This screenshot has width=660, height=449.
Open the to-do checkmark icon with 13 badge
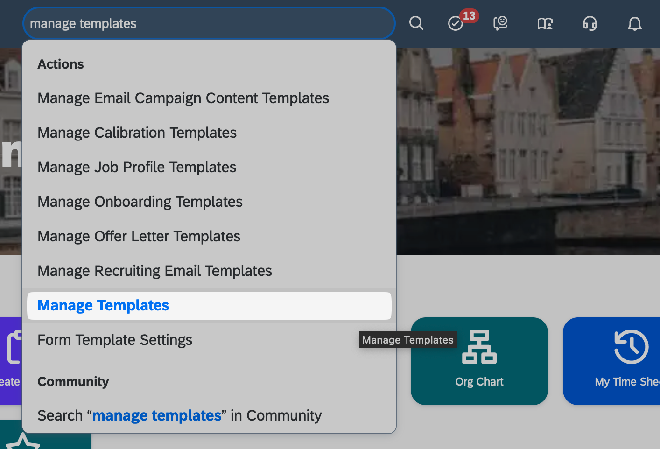click(456, 23)
